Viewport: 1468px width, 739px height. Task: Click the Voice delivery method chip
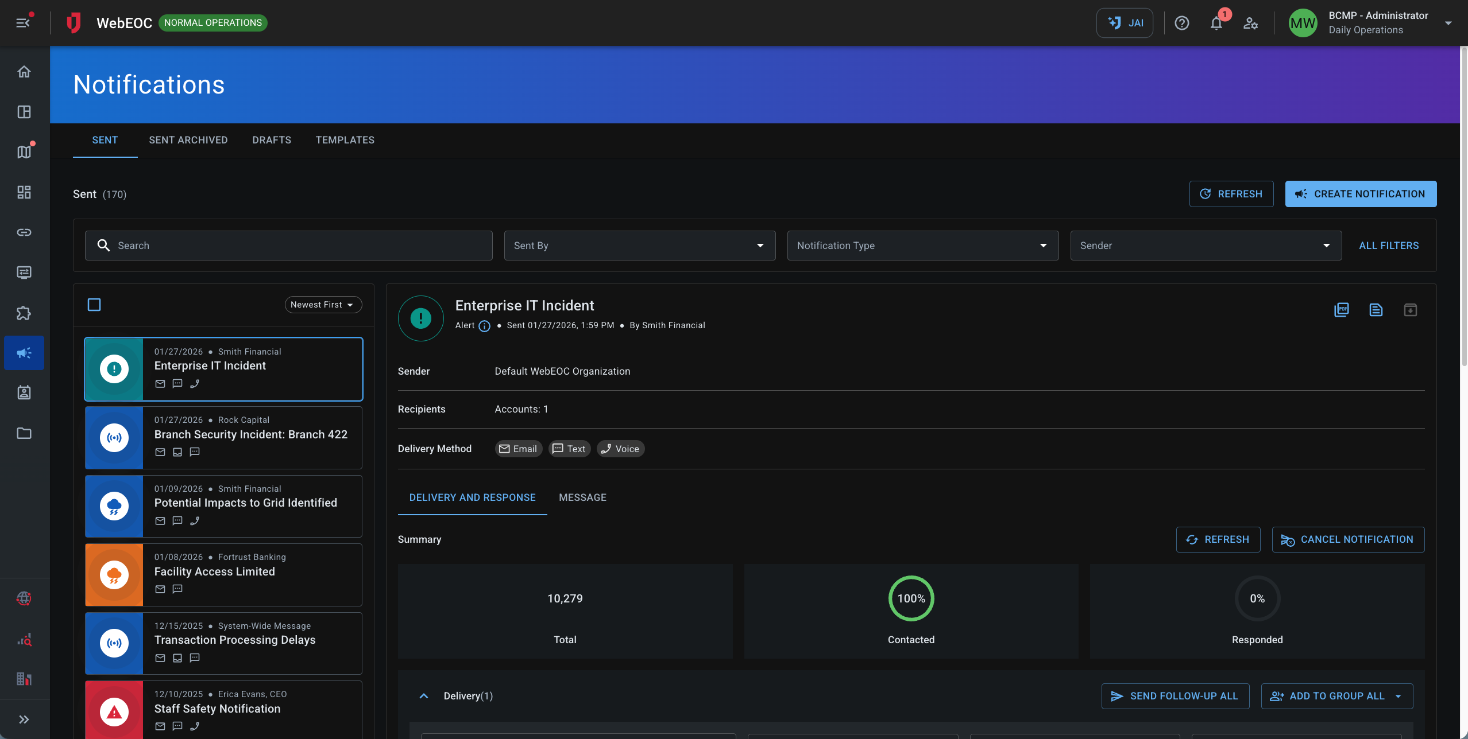coord(620,449)
